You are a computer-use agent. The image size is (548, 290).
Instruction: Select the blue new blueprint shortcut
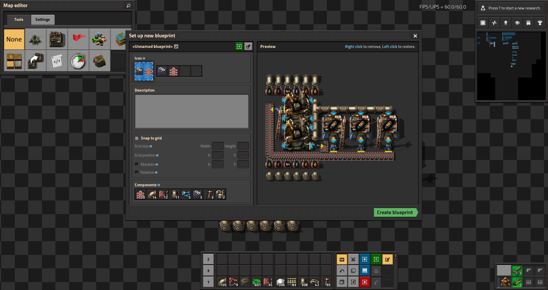point(365,259)
